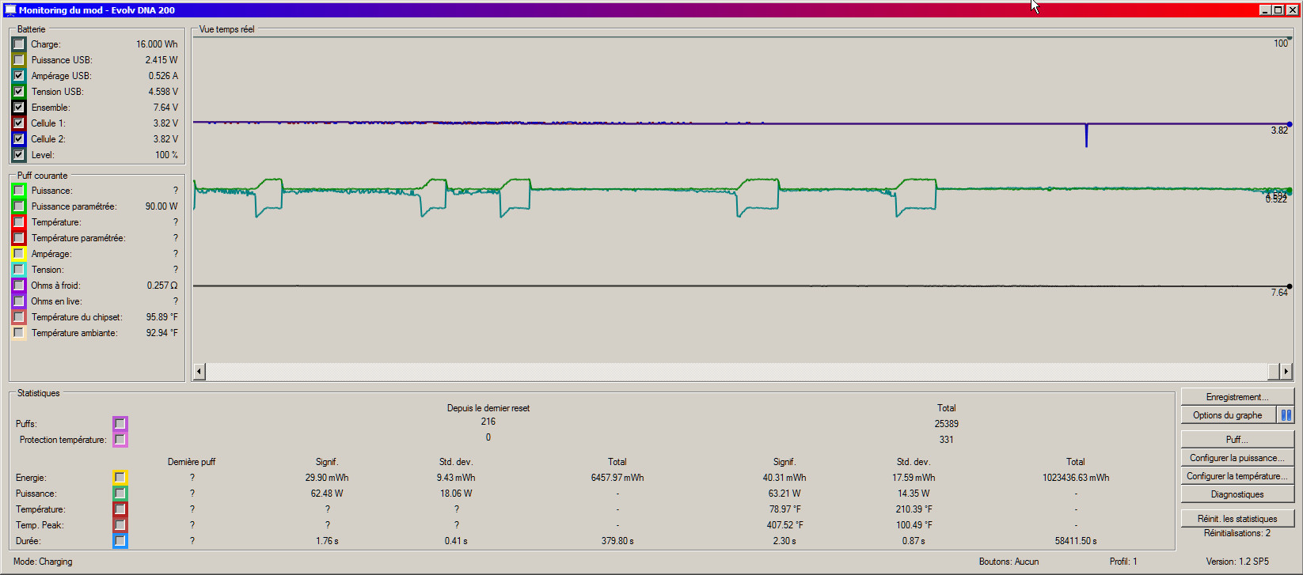Screen dimensions: 1303x575
Task: Enable the Puissance paramétrée checkbox
Action: pos(19,206)
